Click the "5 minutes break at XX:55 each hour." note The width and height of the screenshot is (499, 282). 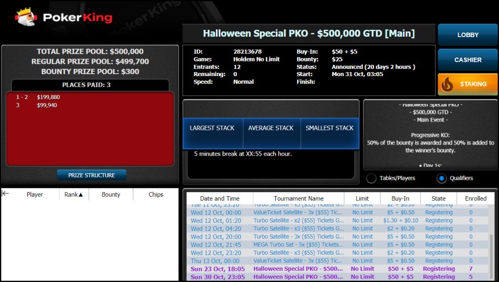[243, 154]
